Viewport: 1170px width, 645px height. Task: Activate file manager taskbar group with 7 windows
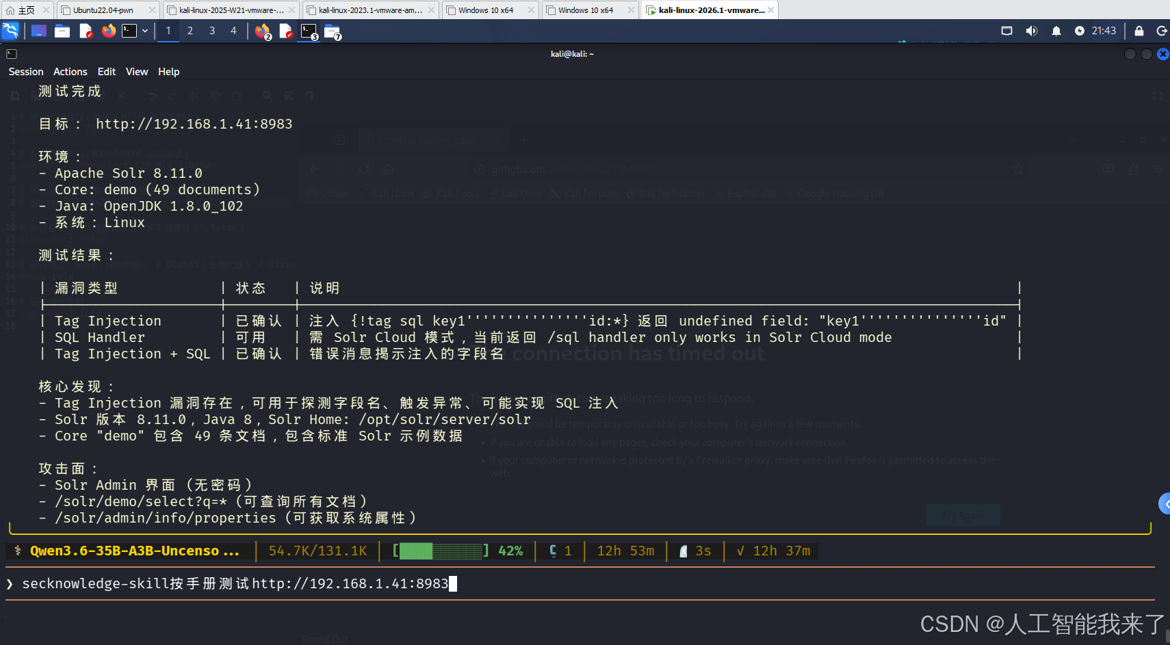(x=333, y=31)
